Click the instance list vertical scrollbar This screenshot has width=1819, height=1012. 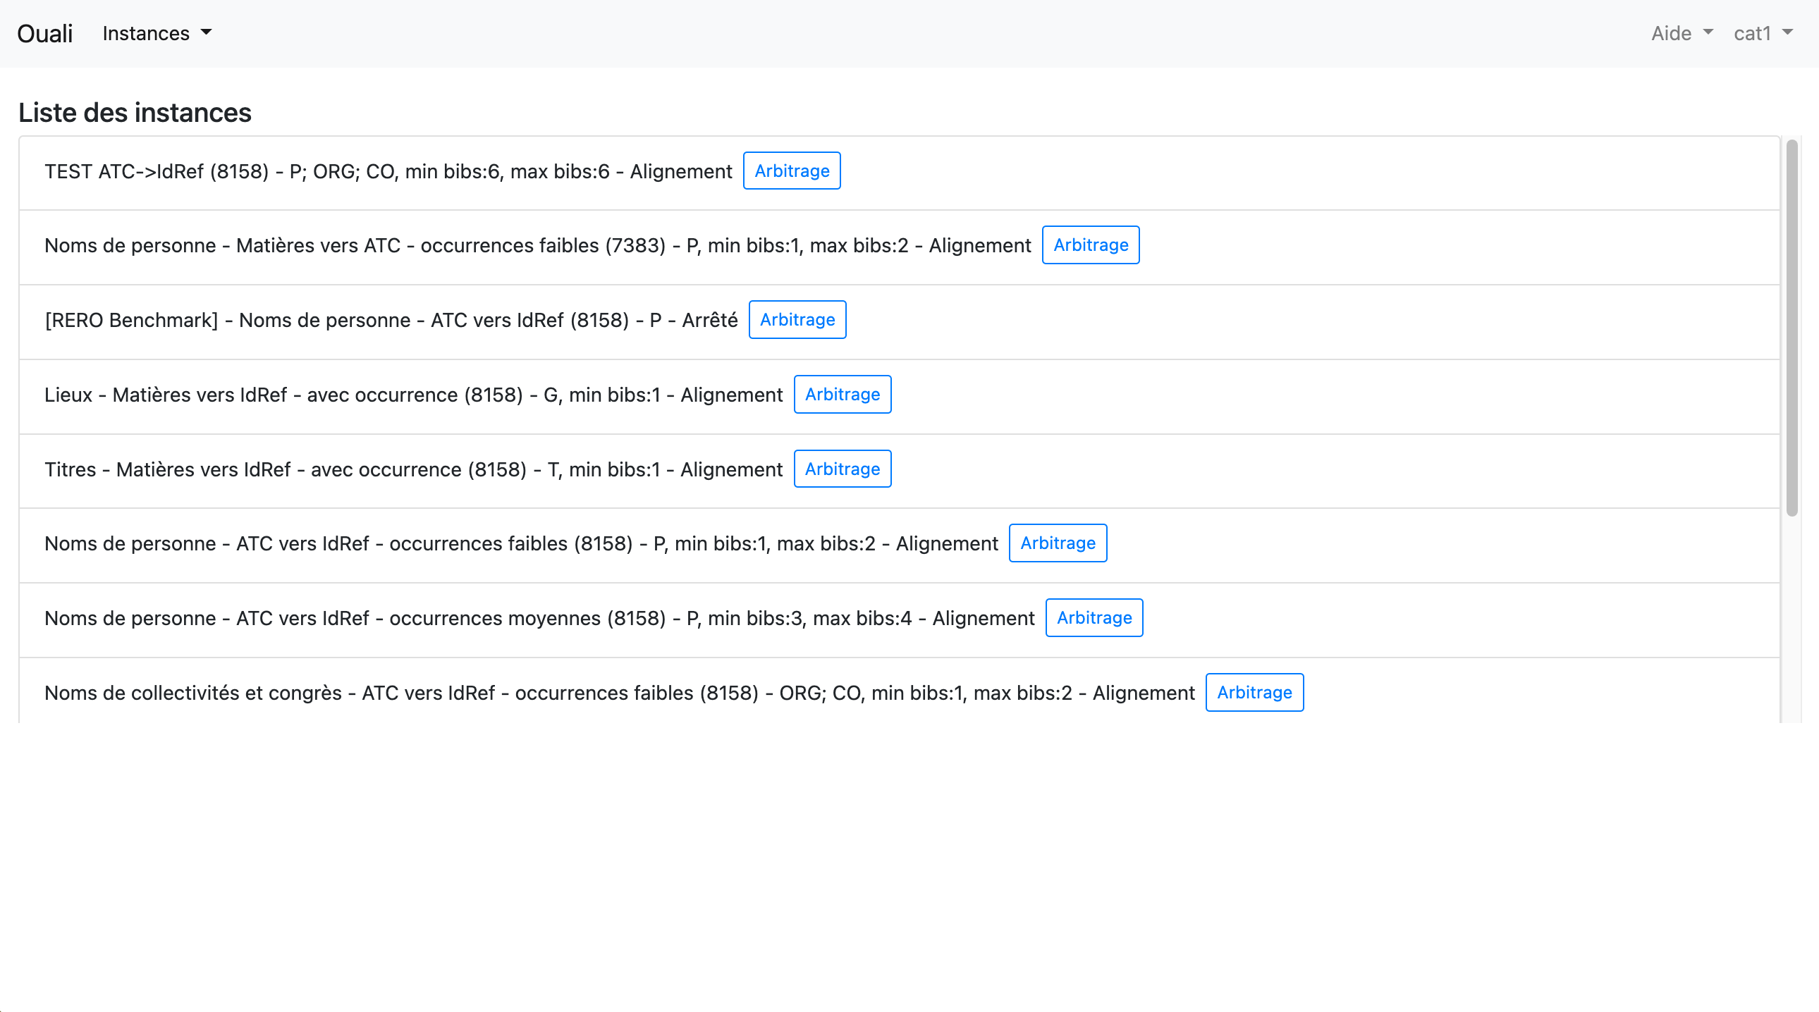pos(1792,328)
